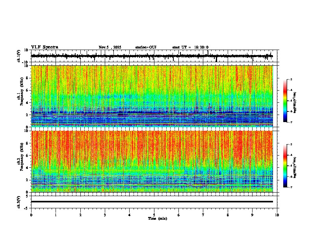
Task: Click the "Time (min)" x-axis label
Action: click(158, 219)
